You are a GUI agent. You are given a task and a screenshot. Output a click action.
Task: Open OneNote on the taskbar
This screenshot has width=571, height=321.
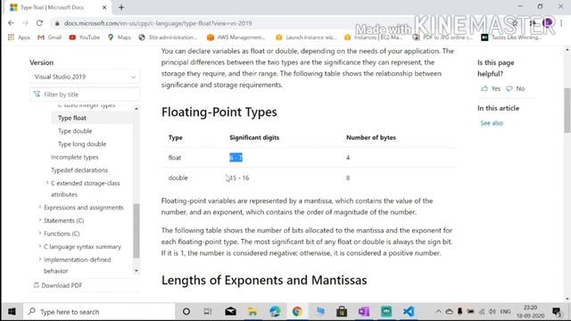pos(364,311)
